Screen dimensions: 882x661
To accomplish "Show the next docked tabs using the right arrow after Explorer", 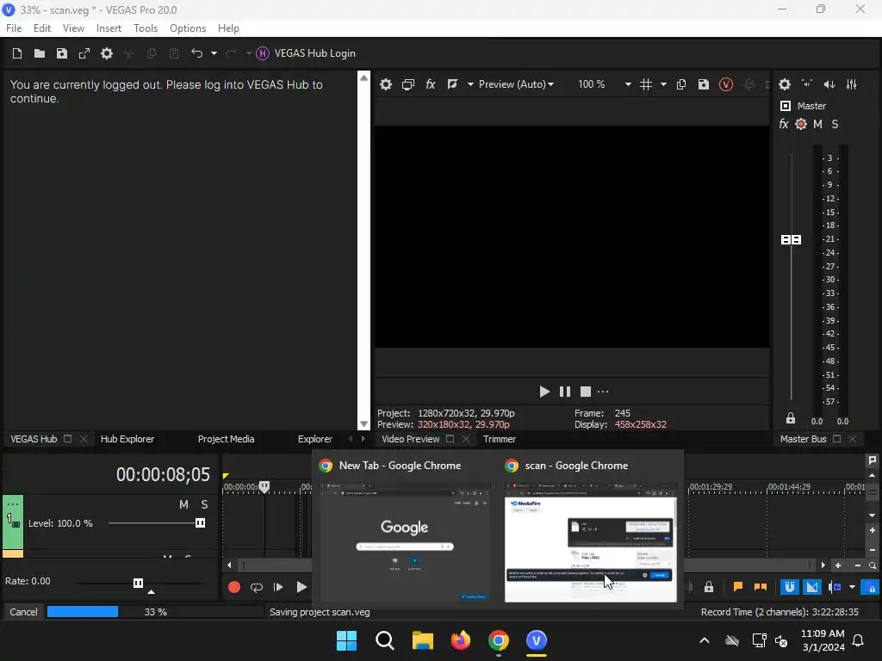I will pos(363,439).
